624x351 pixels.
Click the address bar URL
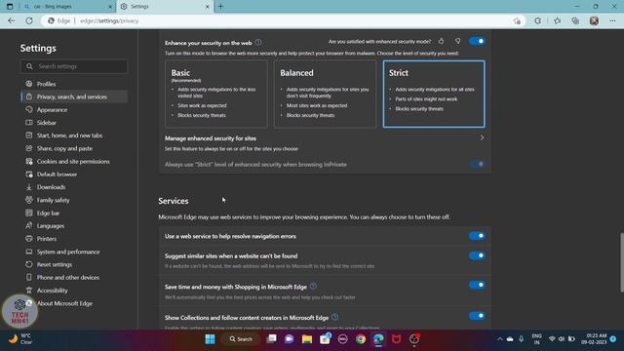pos(109,20)
